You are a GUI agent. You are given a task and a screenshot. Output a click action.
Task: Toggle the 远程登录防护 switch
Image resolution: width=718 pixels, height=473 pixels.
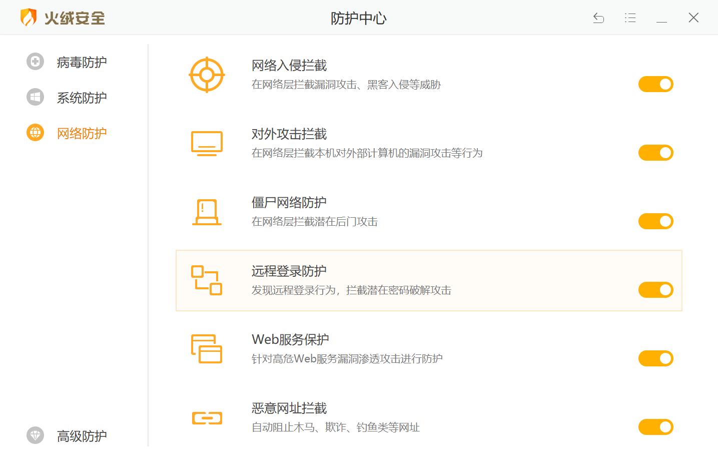(x=655, y=289)
